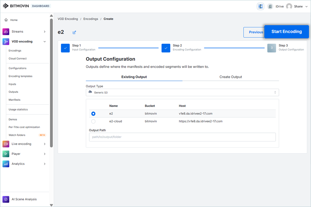
Task: Switch to the Create Output tab
Action: click(x=230, y=77)
